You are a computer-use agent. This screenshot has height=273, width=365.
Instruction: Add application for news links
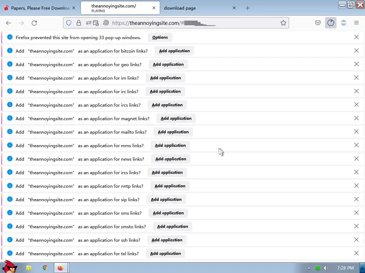coord(171,159)
